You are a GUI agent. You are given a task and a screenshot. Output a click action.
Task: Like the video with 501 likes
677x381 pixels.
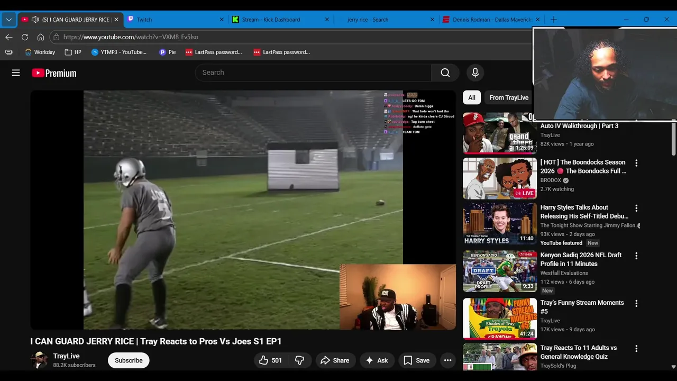pos(270,360)
